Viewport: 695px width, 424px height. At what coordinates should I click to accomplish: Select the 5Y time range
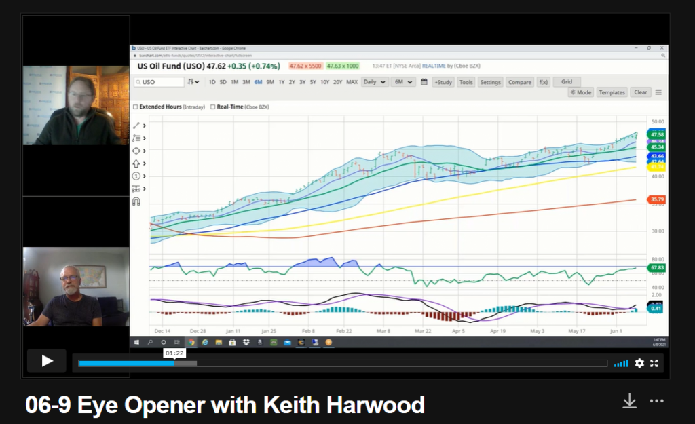313,82
